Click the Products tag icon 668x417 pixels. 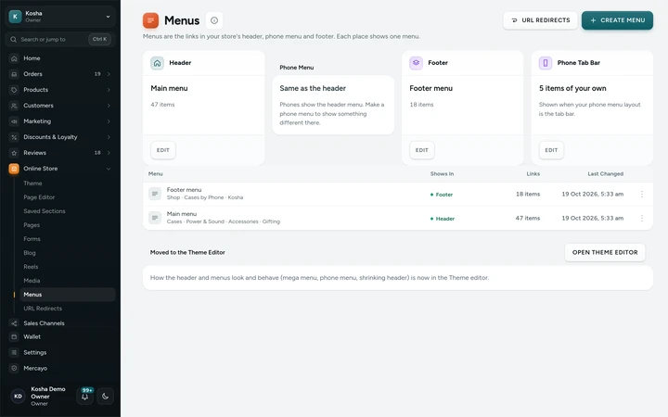(x=14, y=90)
